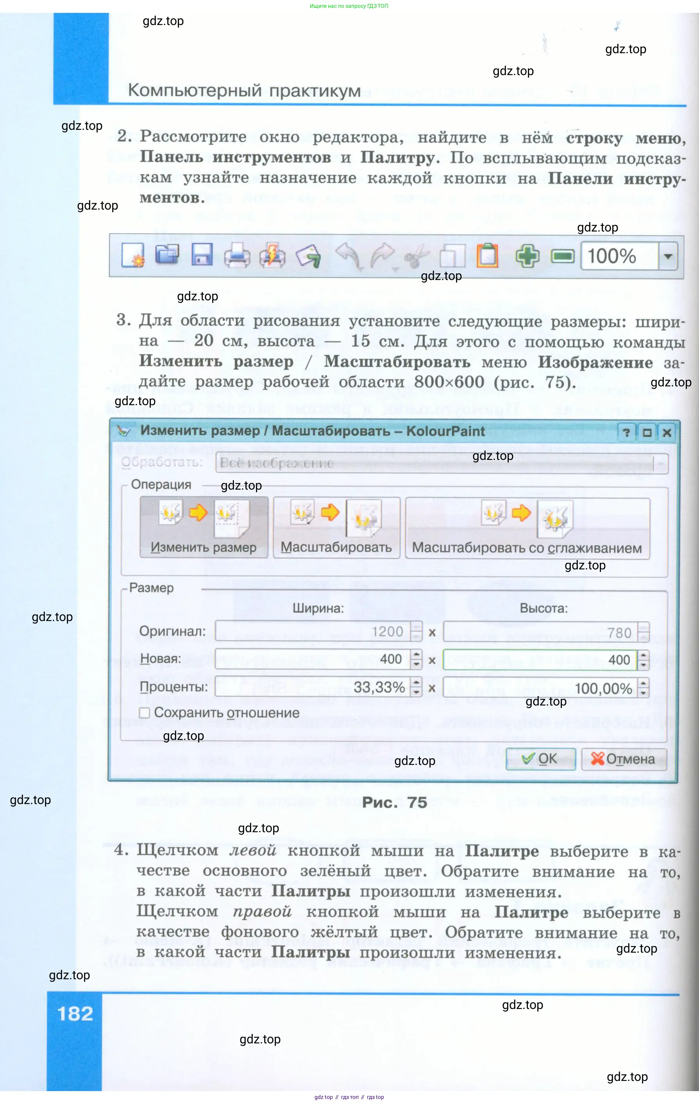Confirm resize with the OK button
Viewport: 699px width, 1104px height.
540,759
